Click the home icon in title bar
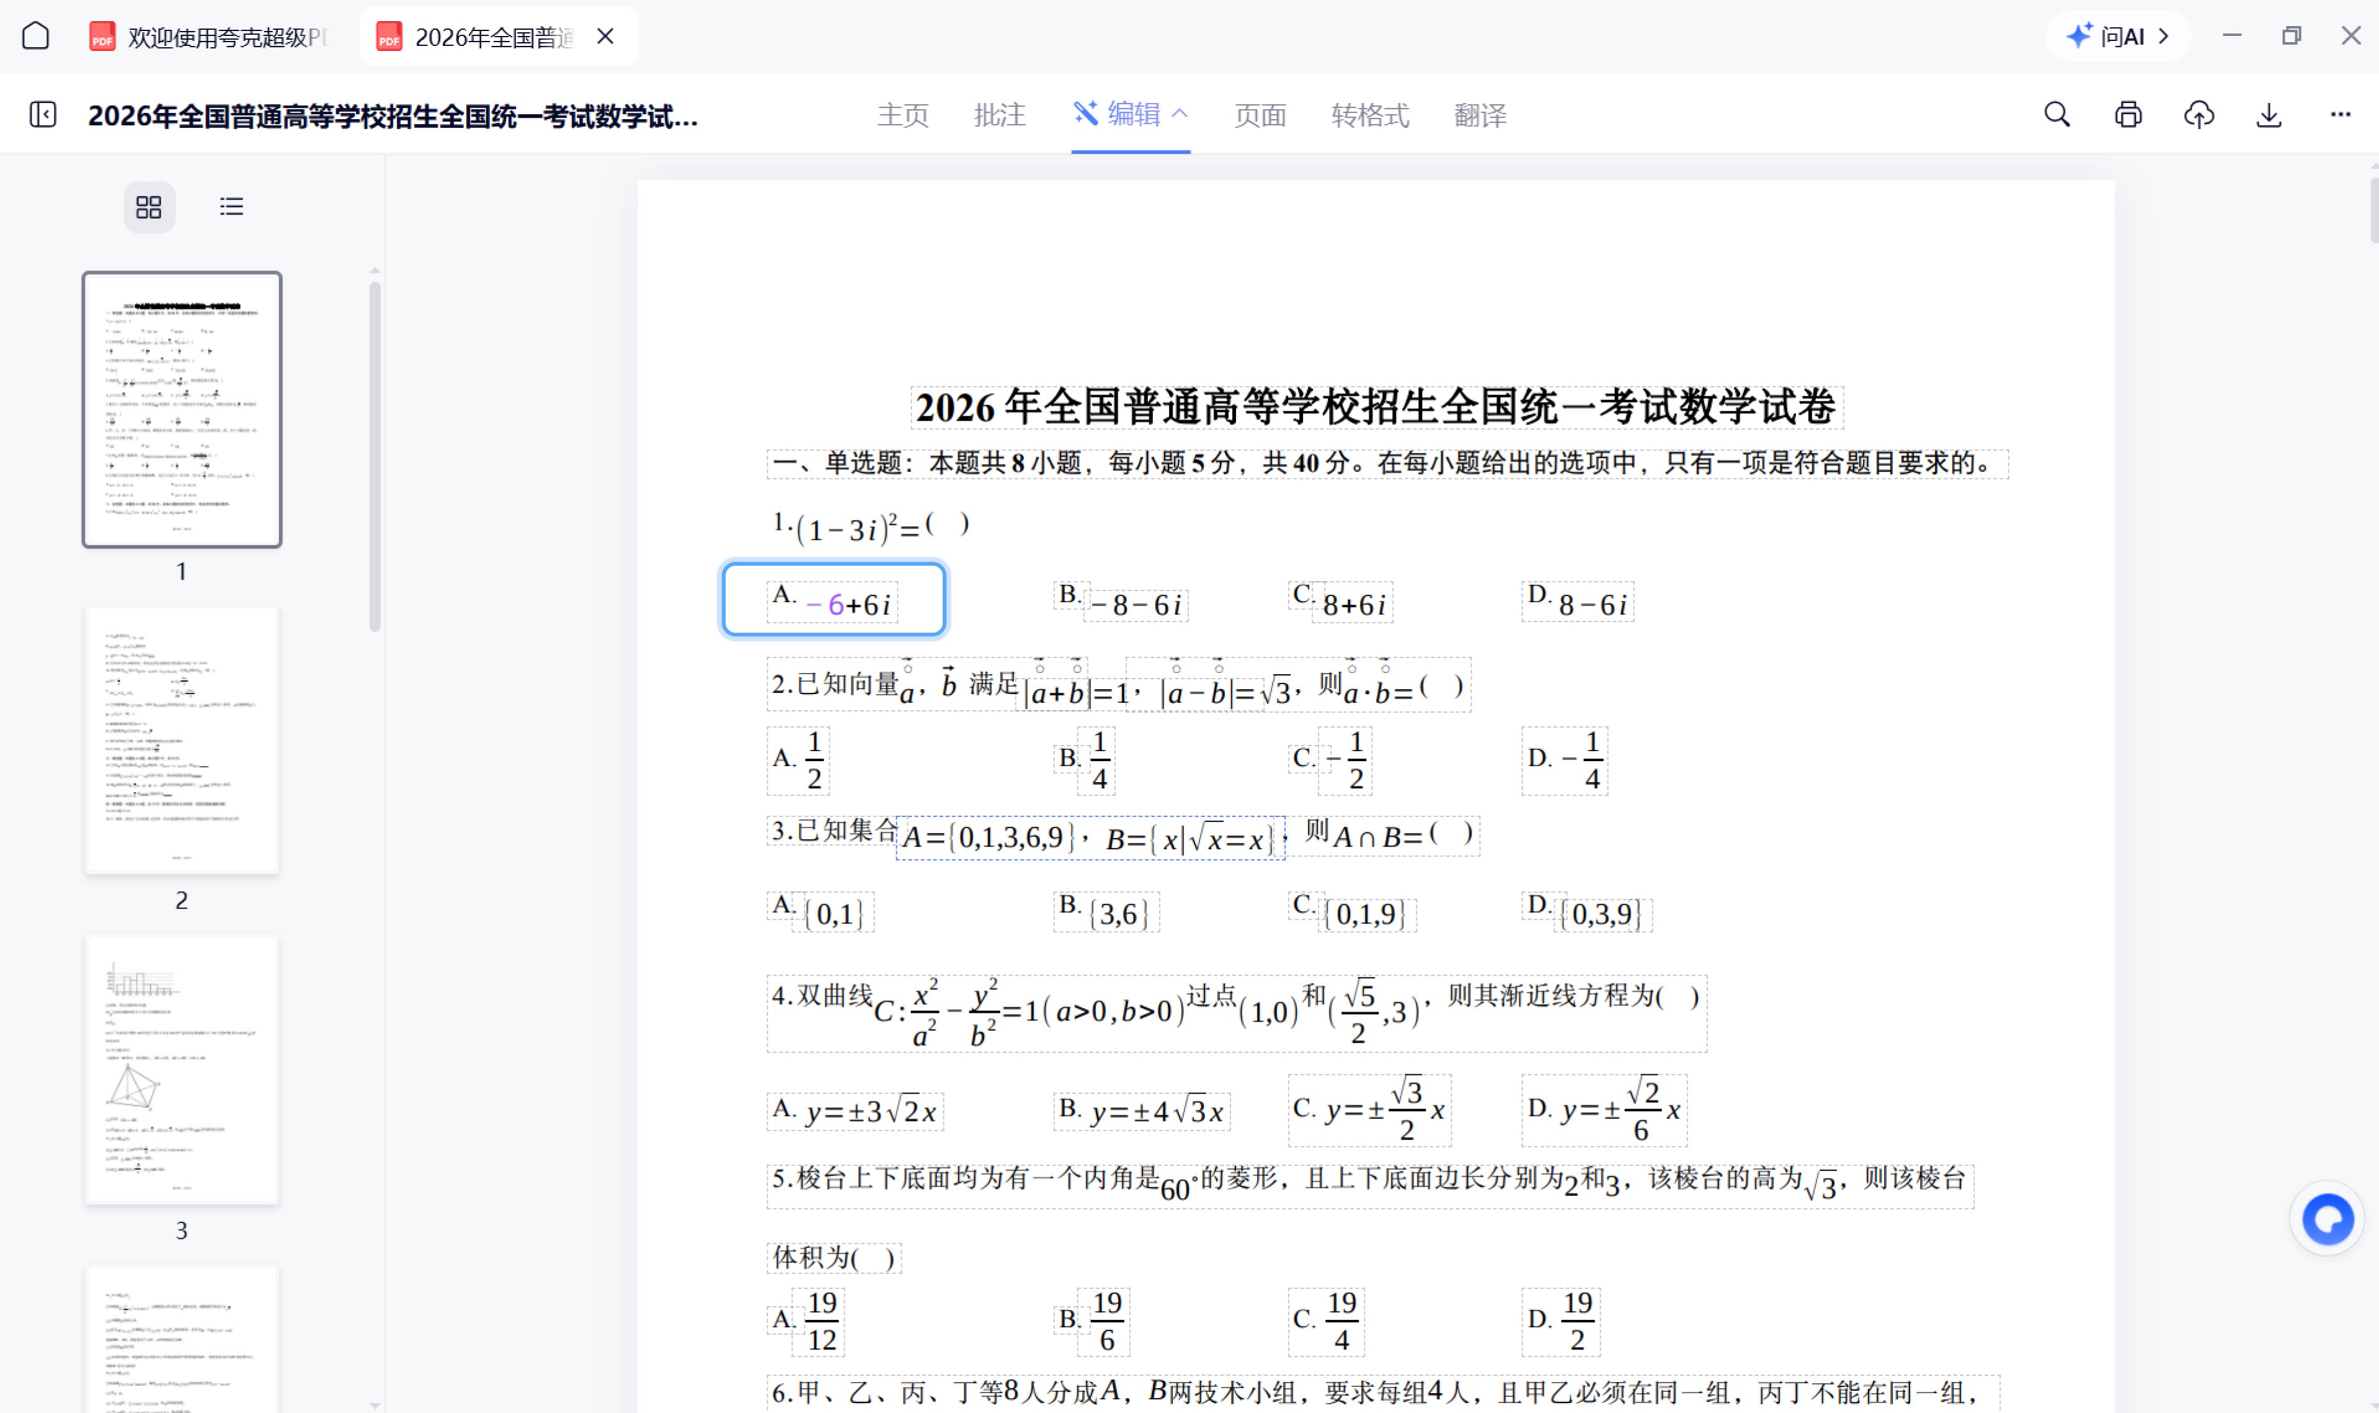This screenshot has height=1413, width=2379. (35, 36)
